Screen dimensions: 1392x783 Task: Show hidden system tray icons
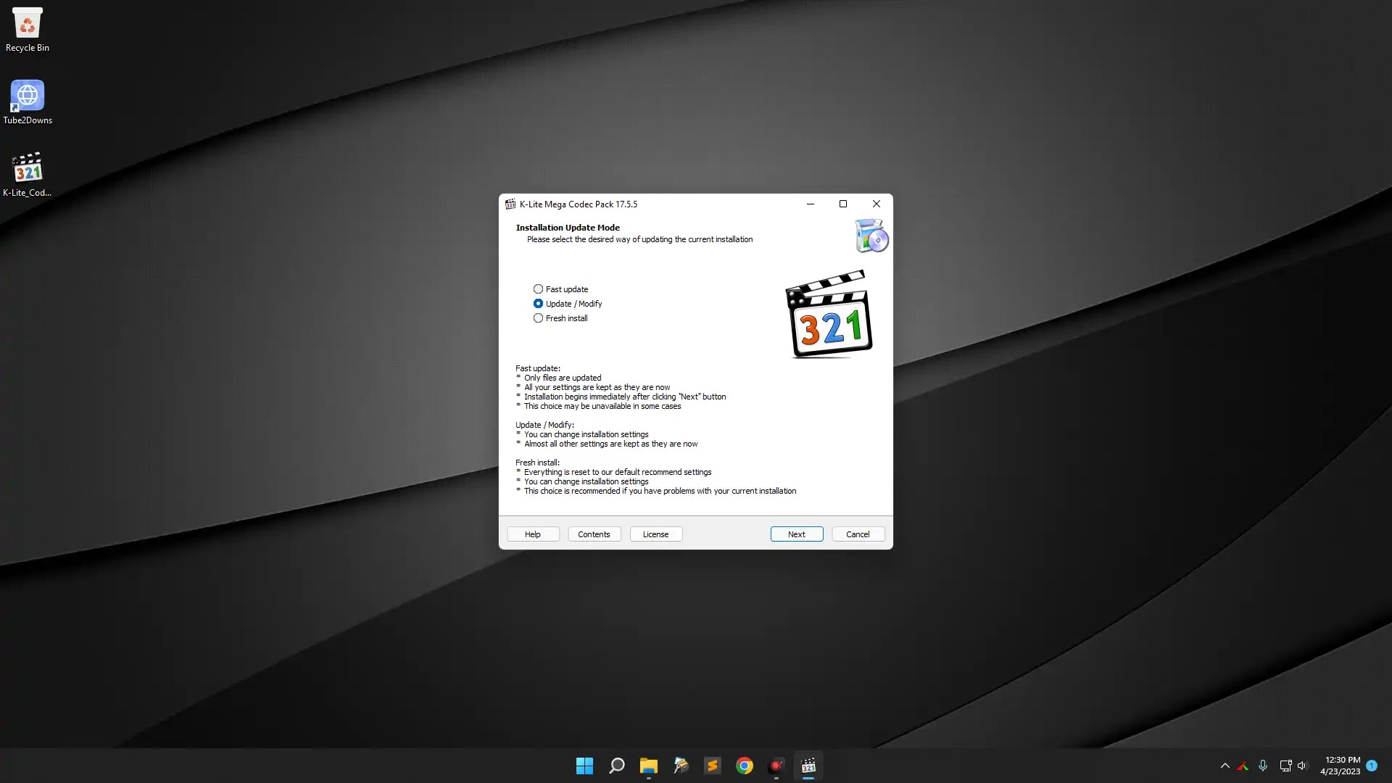coord(1225,766)
